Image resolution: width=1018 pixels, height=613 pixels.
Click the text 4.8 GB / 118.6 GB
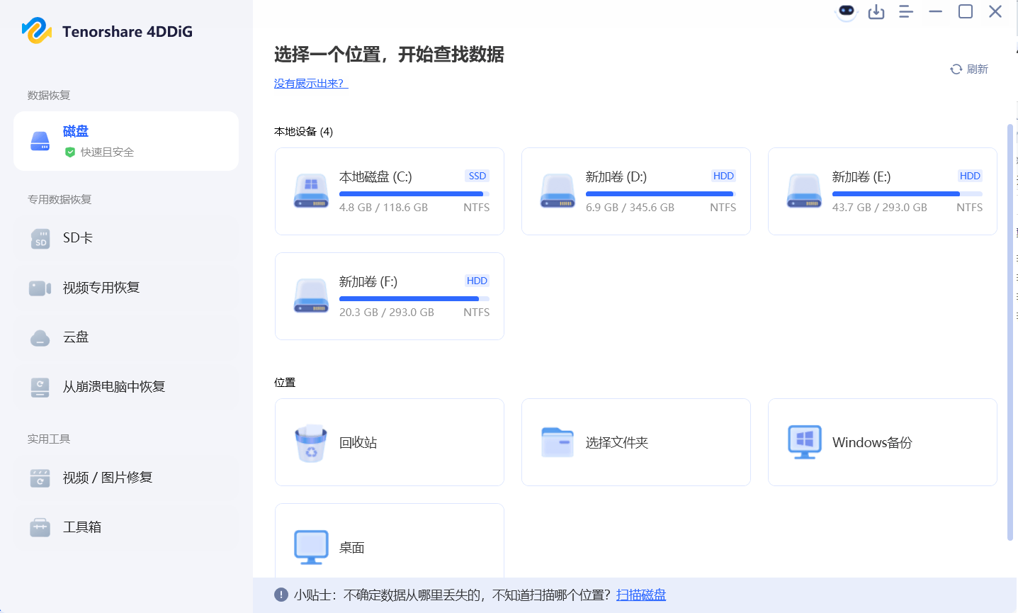point(383,208)
